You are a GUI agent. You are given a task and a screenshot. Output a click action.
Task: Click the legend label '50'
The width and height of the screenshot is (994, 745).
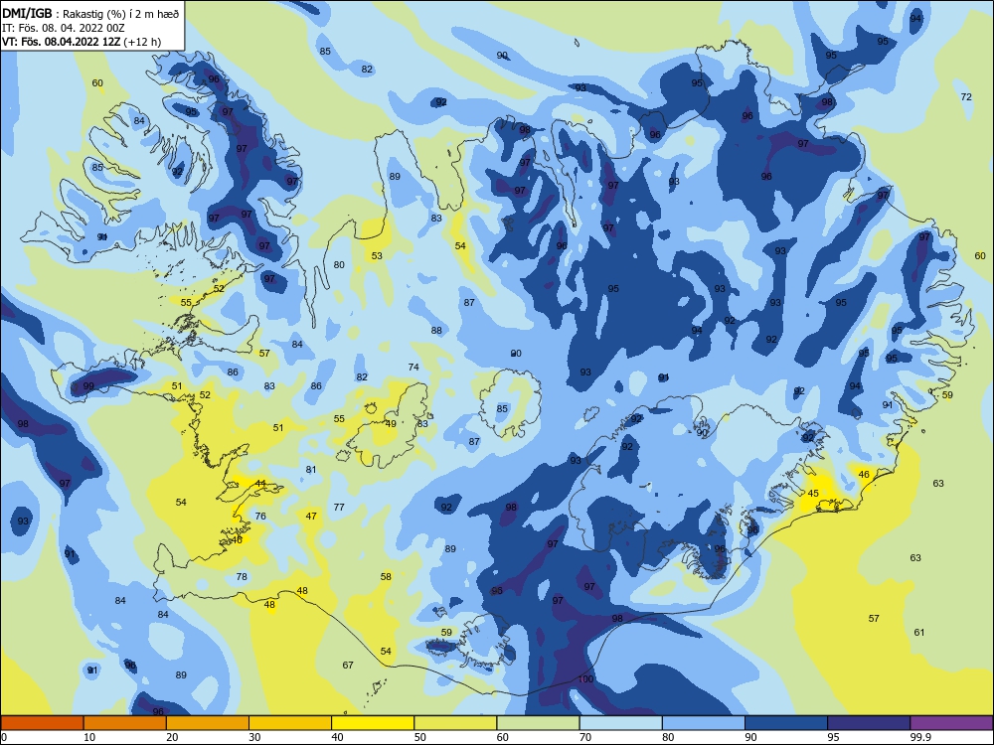coord(420,737)
